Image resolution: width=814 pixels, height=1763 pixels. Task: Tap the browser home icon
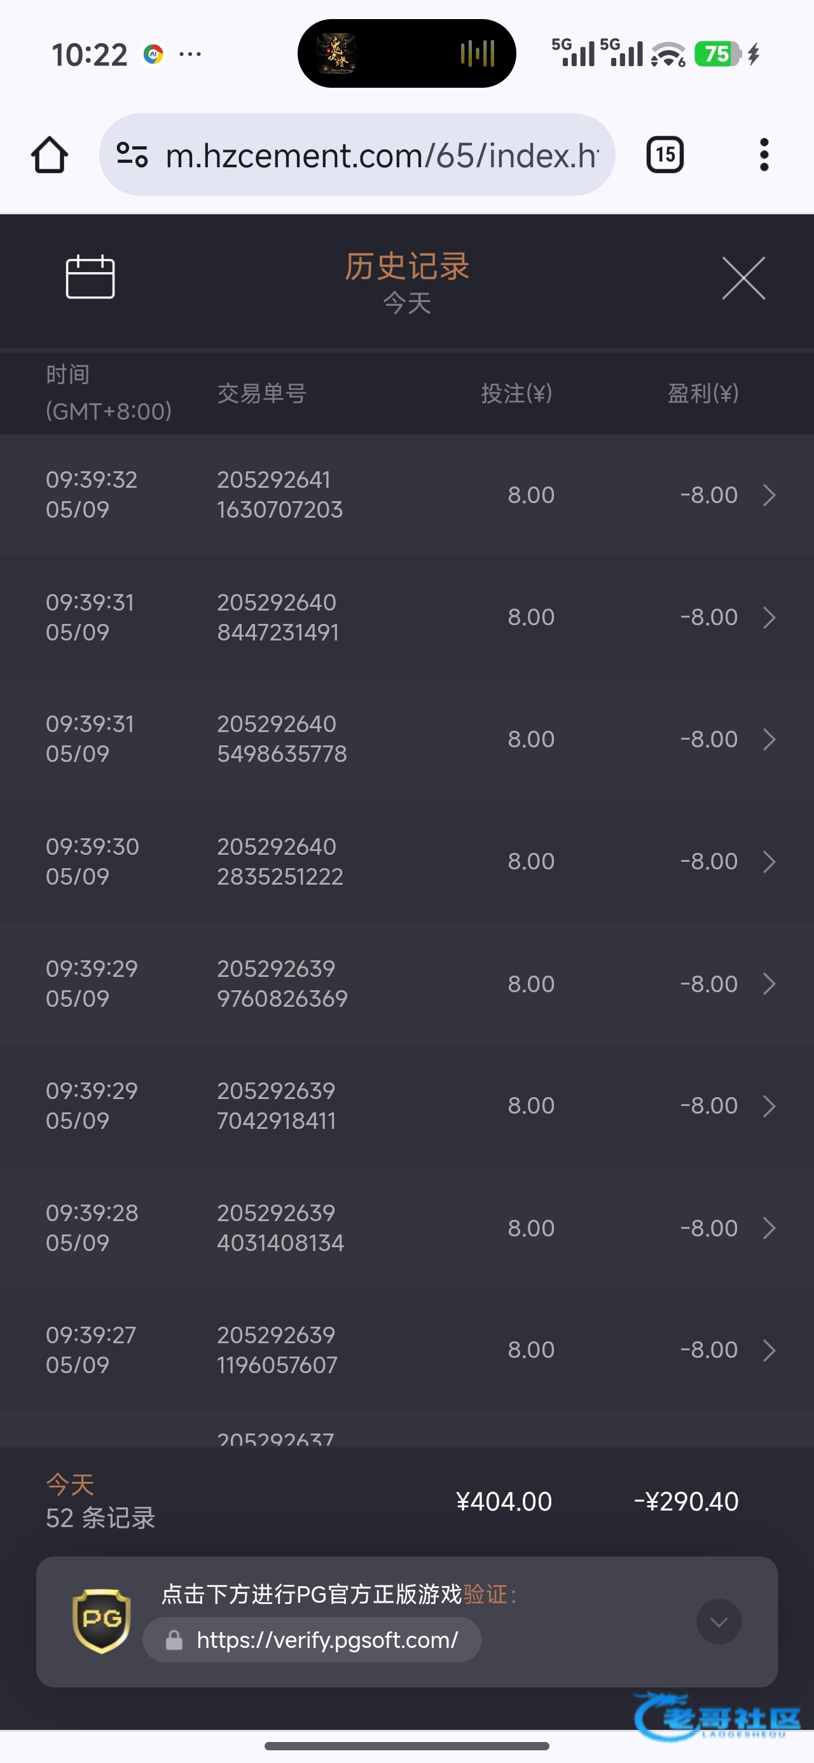pos(50,155)
